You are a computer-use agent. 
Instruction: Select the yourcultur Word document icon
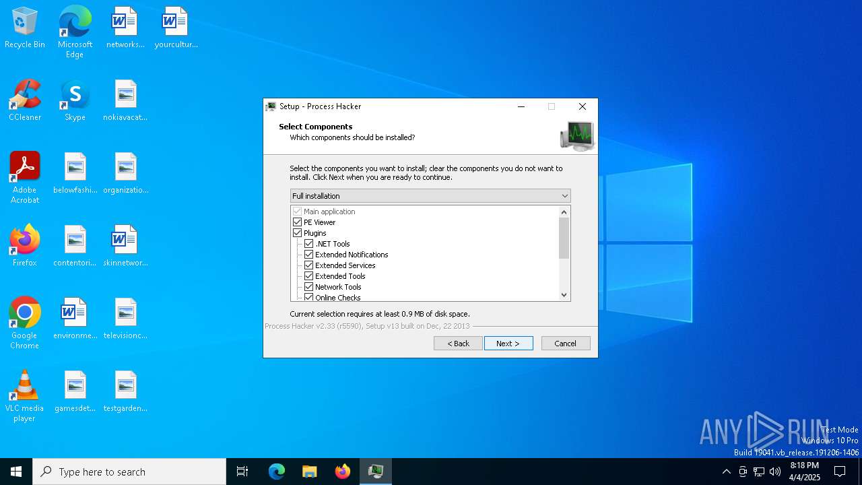point(176,28)
